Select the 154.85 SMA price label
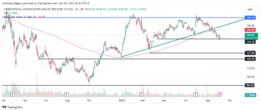The width and height of the screenshot is (261, 111). pos(250,30)
